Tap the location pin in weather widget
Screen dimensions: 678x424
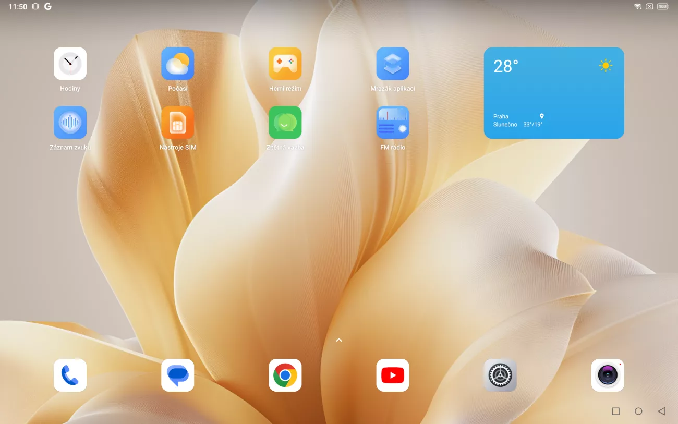pyautogui.click(x=541, y=116)
